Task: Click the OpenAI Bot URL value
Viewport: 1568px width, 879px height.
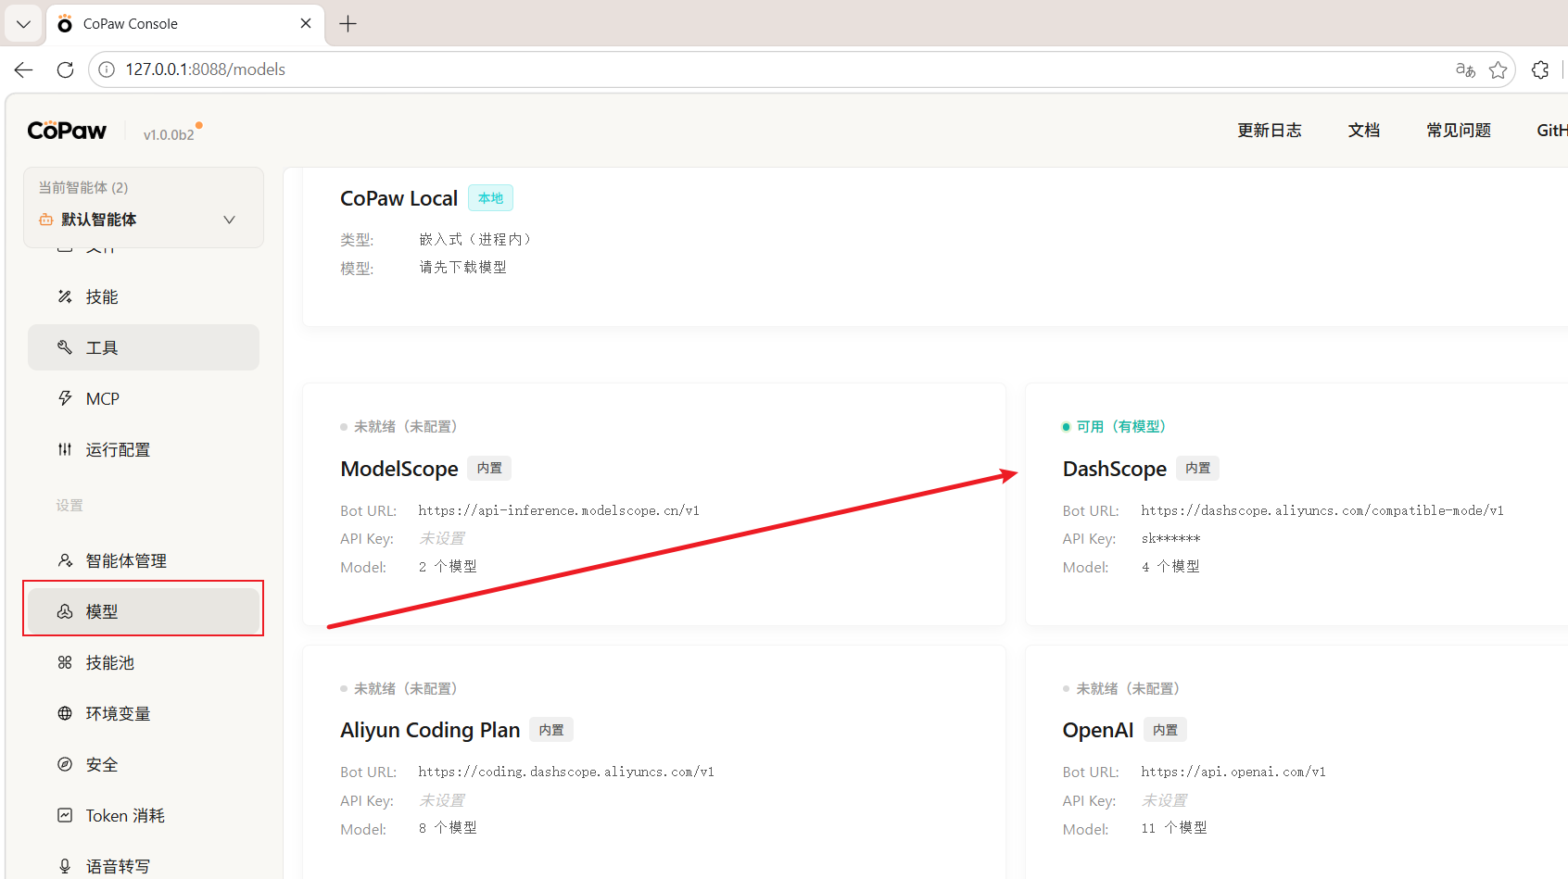Action: tap(1233, 772)
